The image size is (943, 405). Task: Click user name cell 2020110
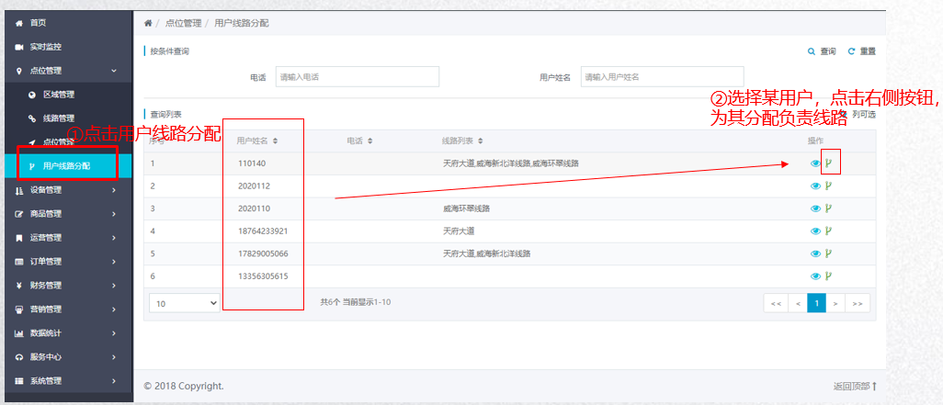254,208
